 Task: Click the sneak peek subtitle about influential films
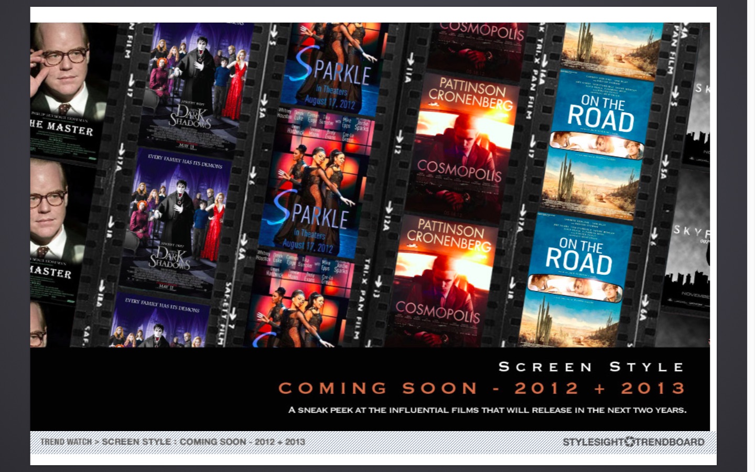[487, 410]
